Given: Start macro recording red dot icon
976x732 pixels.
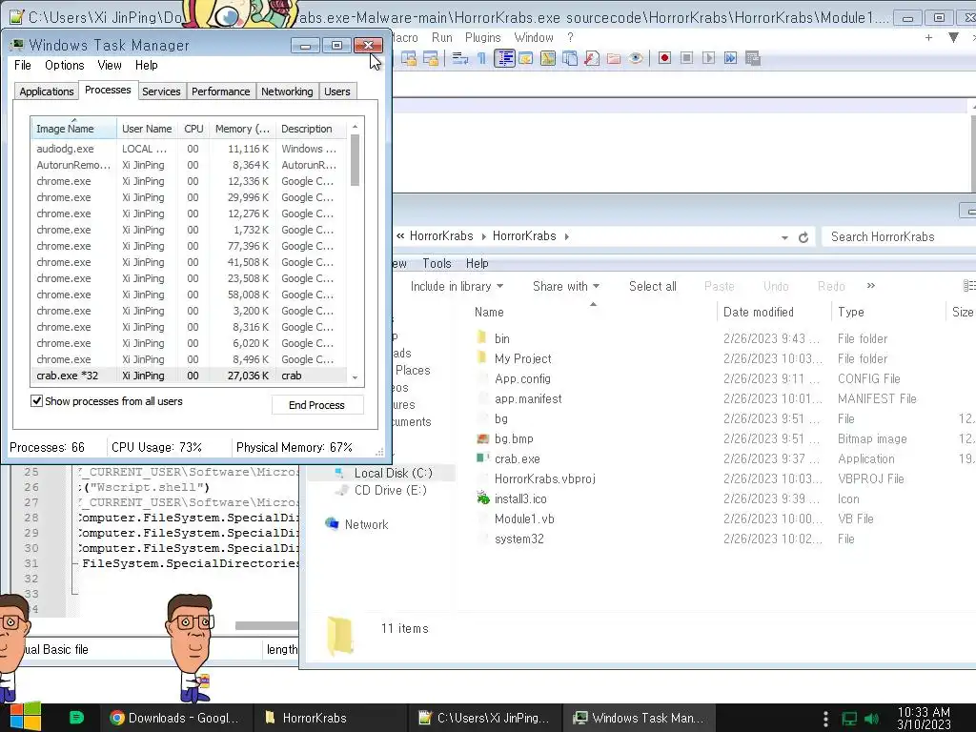Looking at the screenshot, I should point(664,58).
